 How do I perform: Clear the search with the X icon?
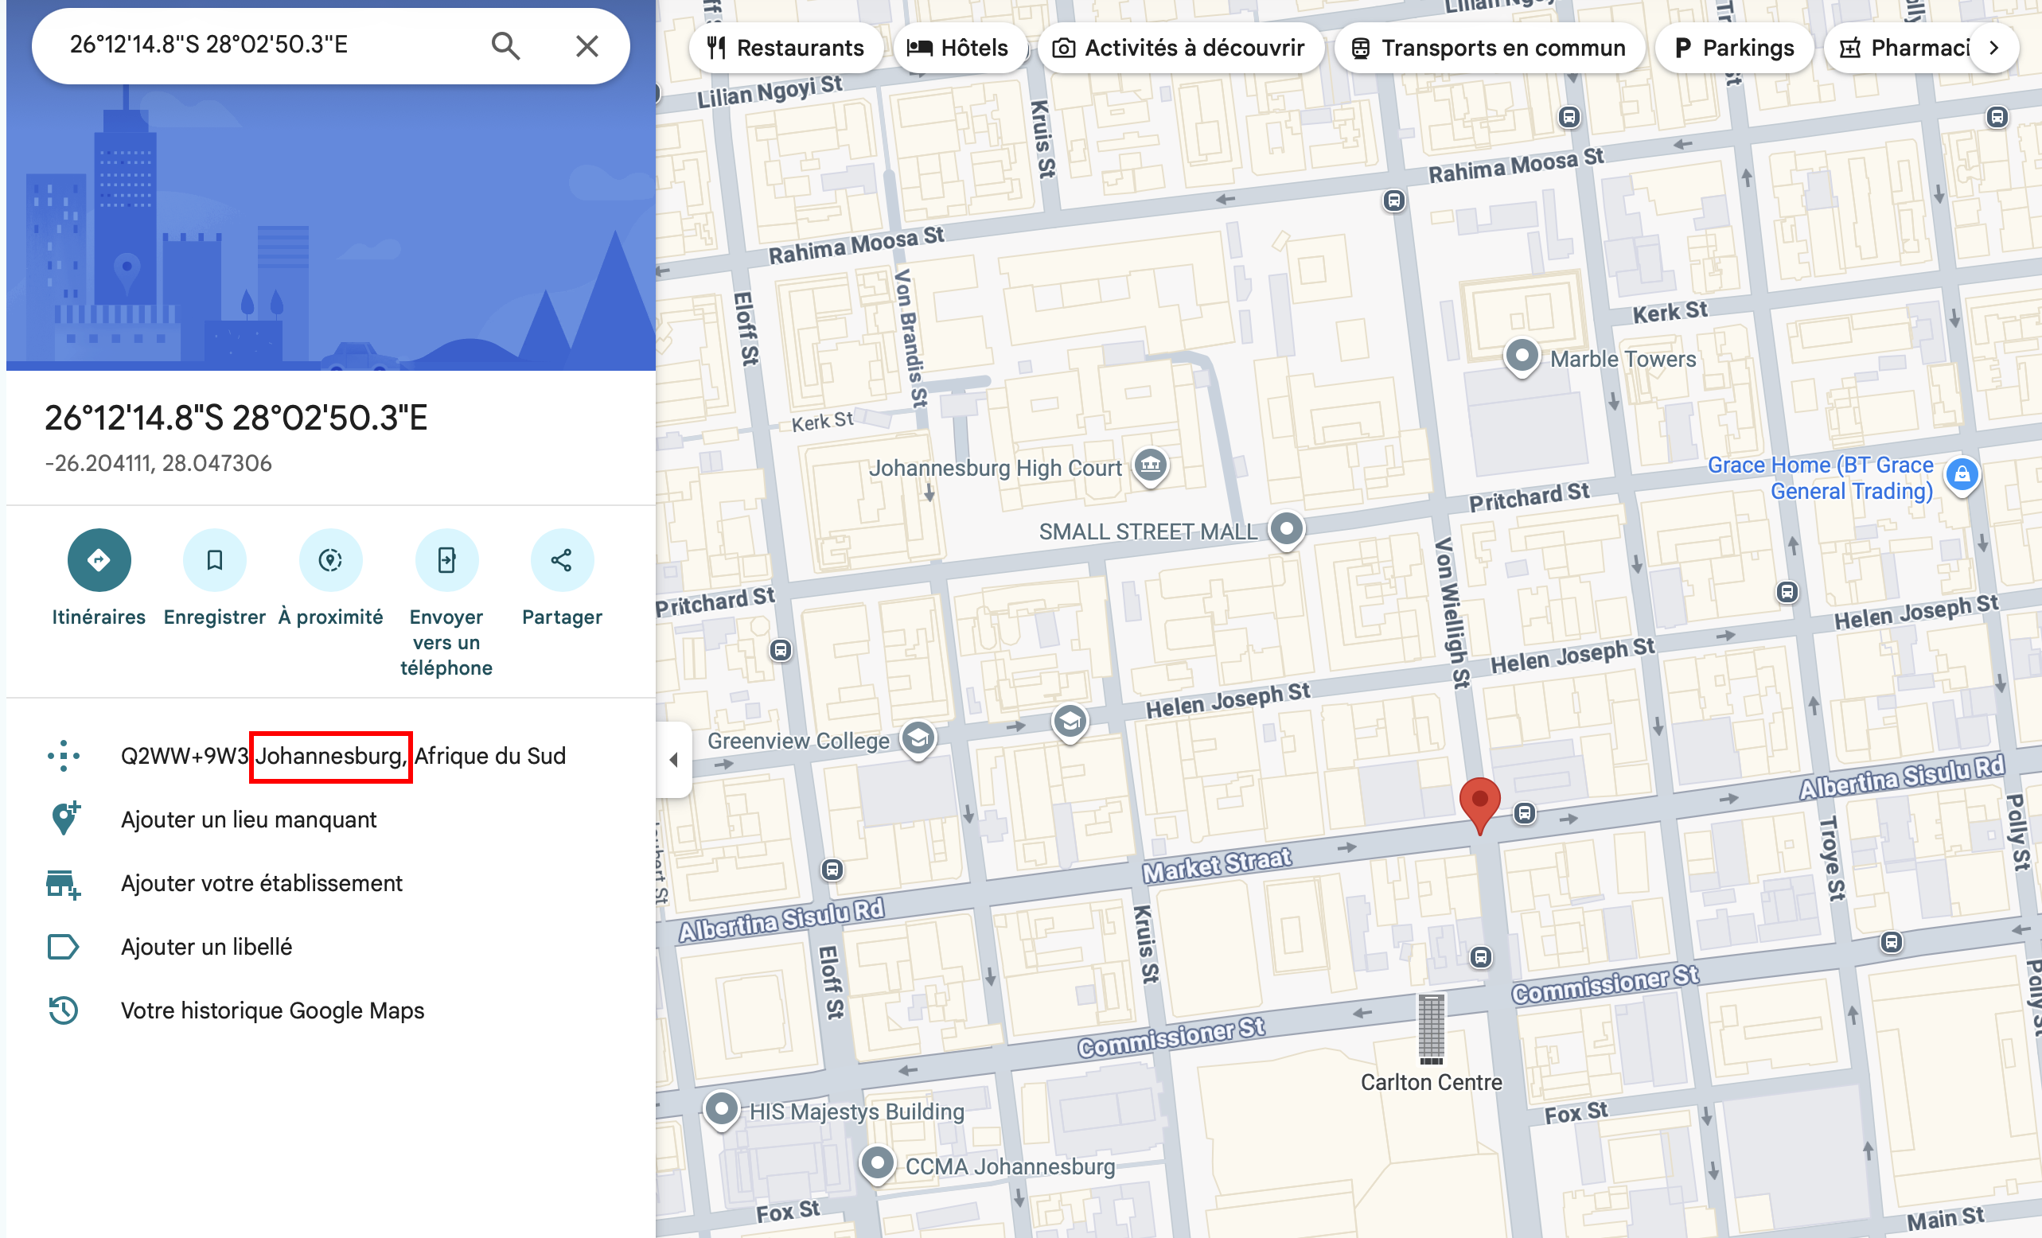(x=586, y=45)
